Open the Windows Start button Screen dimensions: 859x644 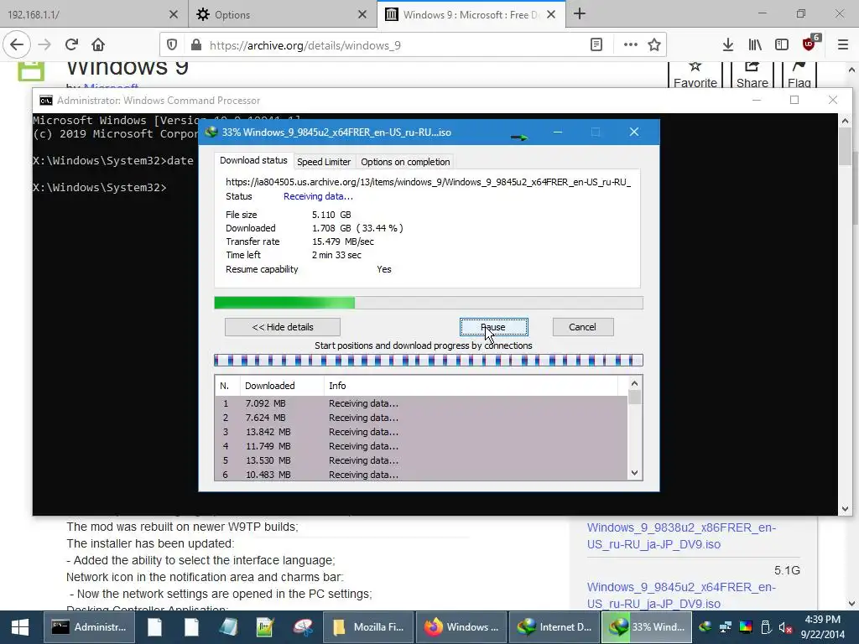point(20,627)
